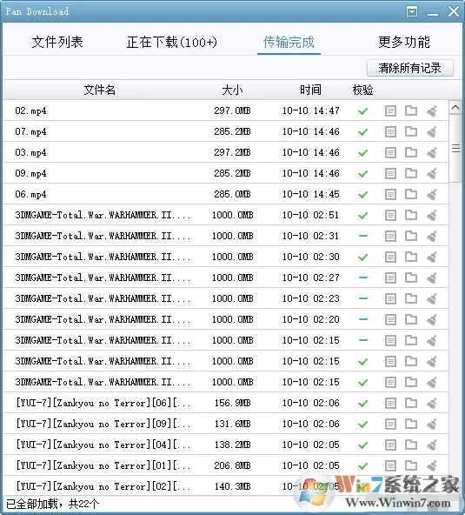
Task: Switch to 文件列表 tab
Action: (57, 42)
